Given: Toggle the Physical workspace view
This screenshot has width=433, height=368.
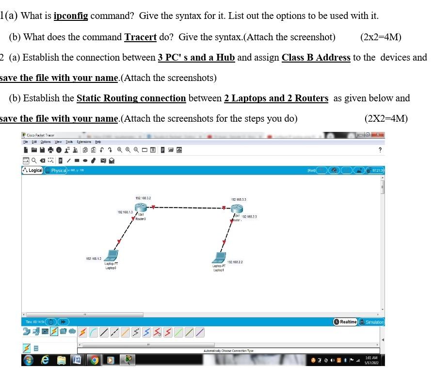Looking at the screenshot, I should (x=55, y=170).
